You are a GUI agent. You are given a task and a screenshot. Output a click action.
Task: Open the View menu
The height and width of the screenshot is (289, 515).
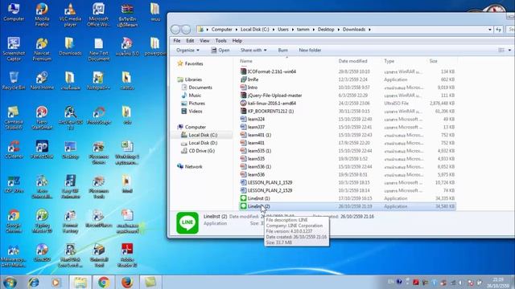(x=204, y=41)
